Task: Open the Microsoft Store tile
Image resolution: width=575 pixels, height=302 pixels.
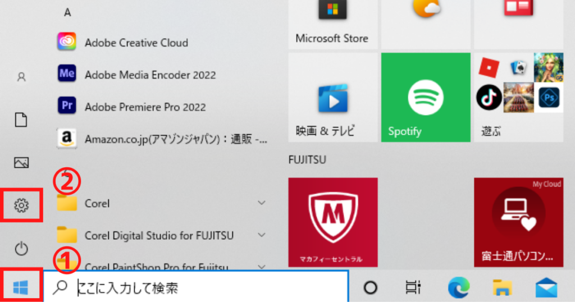Action: 332,25
